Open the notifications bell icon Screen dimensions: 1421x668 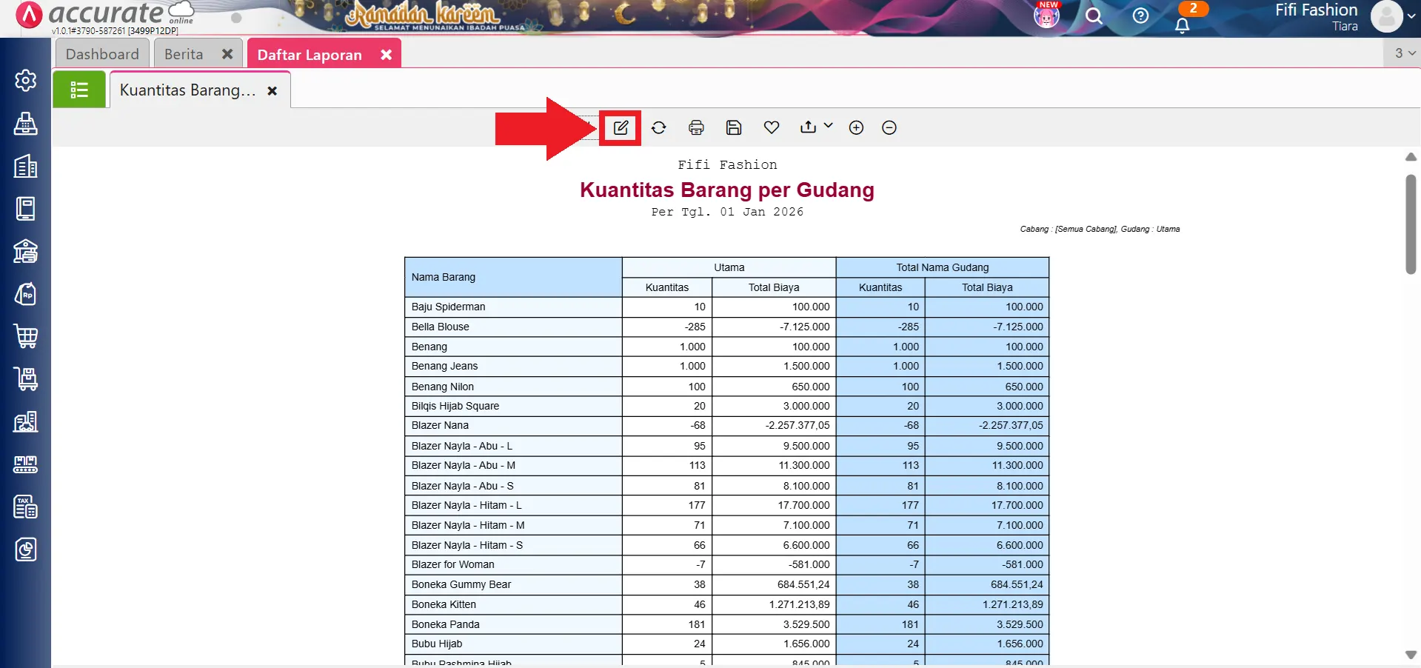point(1182,25)
